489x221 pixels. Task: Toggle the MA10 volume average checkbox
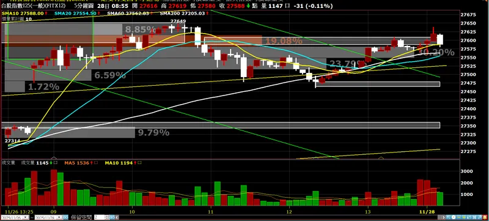[140, 163]
